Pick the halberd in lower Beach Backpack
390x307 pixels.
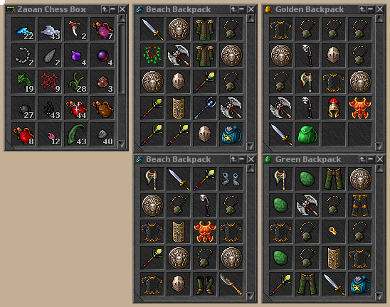coord(231,284)
